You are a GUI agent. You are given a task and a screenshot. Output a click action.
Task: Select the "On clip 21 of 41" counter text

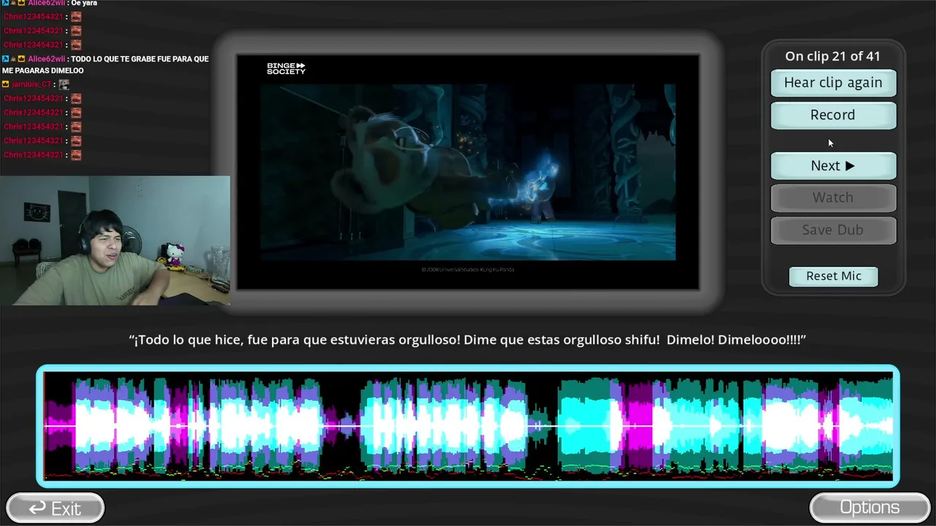click(833, 56)
